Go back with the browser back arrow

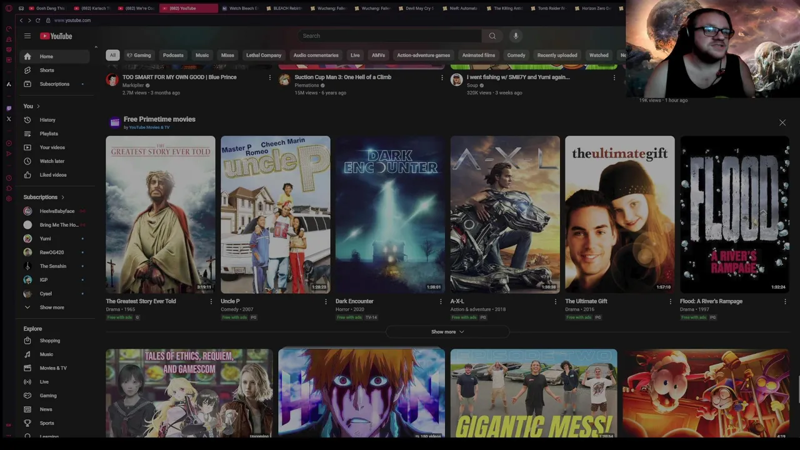21,20
